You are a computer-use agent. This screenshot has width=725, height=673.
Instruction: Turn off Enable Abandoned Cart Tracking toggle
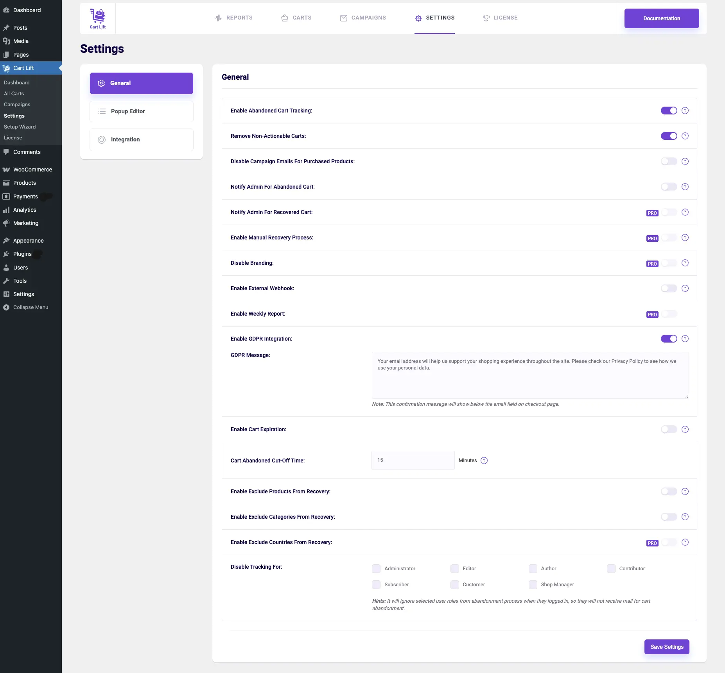[669, 111]
